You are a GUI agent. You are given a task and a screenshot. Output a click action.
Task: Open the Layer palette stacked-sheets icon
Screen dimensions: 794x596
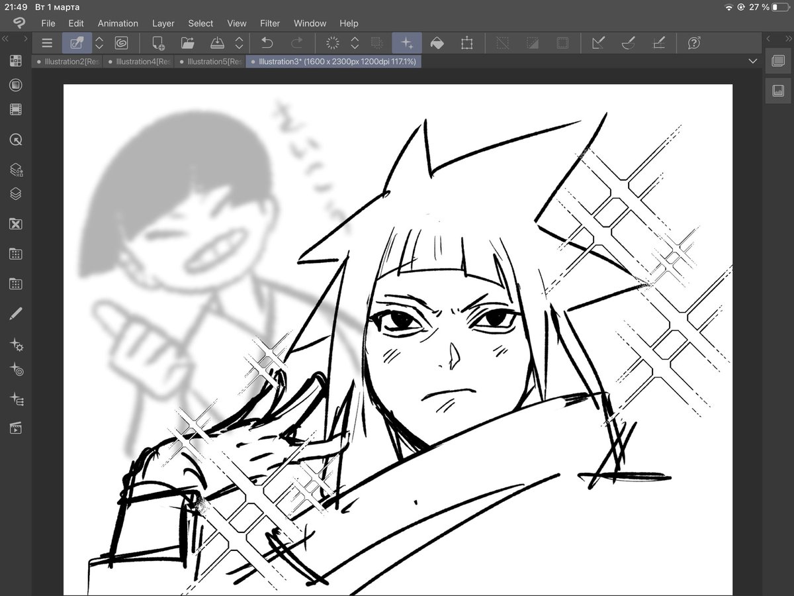[x=16, y=194]
